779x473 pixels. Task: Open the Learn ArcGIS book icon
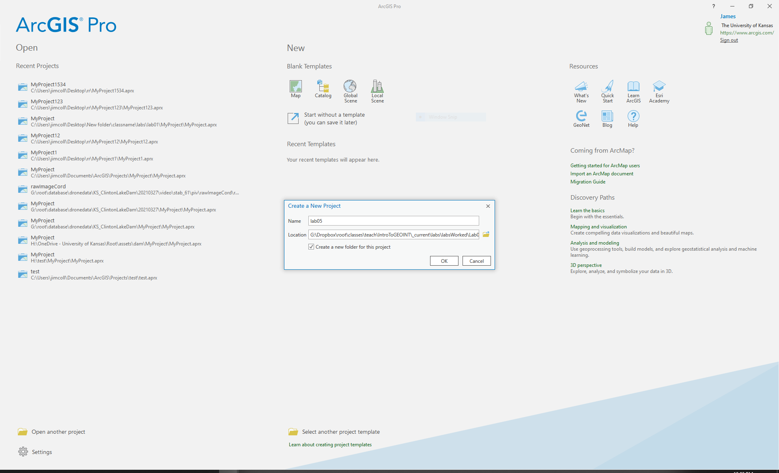pyautogui.click(x=633, y=86)
